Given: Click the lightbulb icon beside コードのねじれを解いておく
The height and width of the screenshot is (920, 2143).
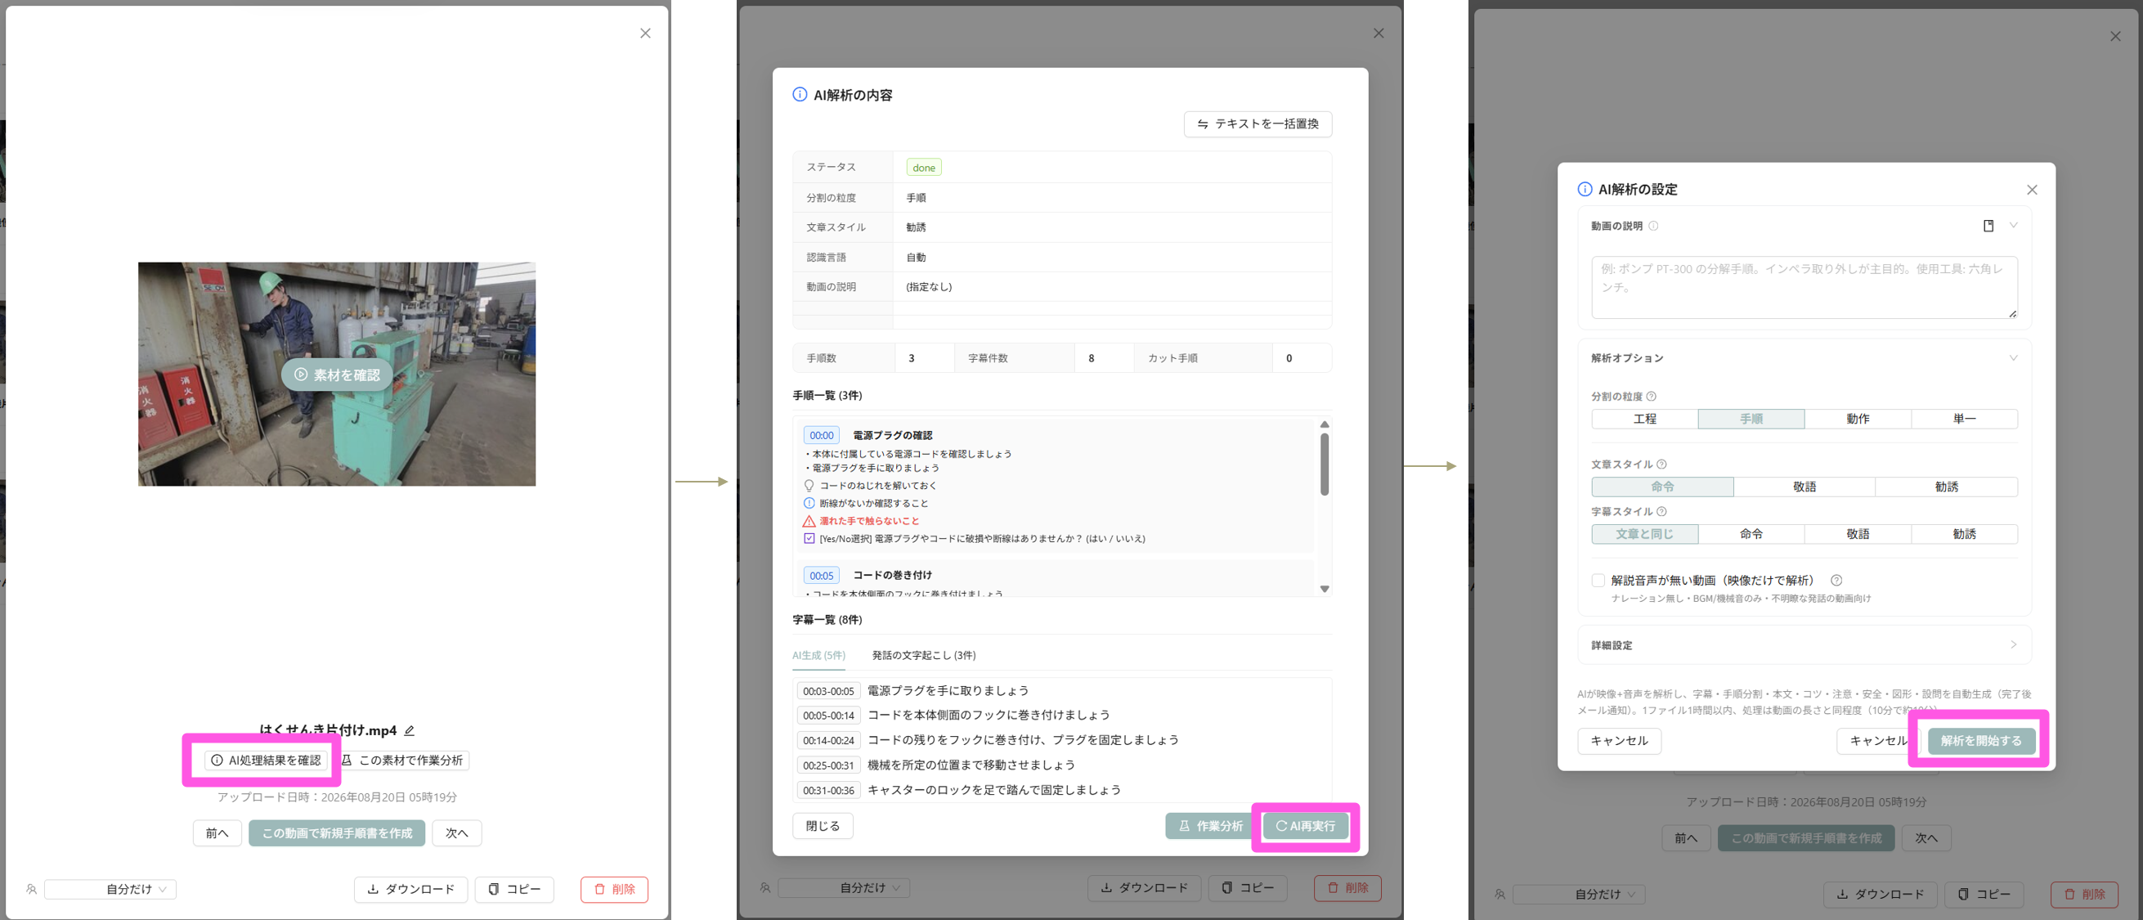Looking at the screenshot, I should (x=809, y=486).
